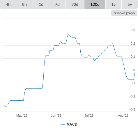Click the remove graph button

point(124,13)
